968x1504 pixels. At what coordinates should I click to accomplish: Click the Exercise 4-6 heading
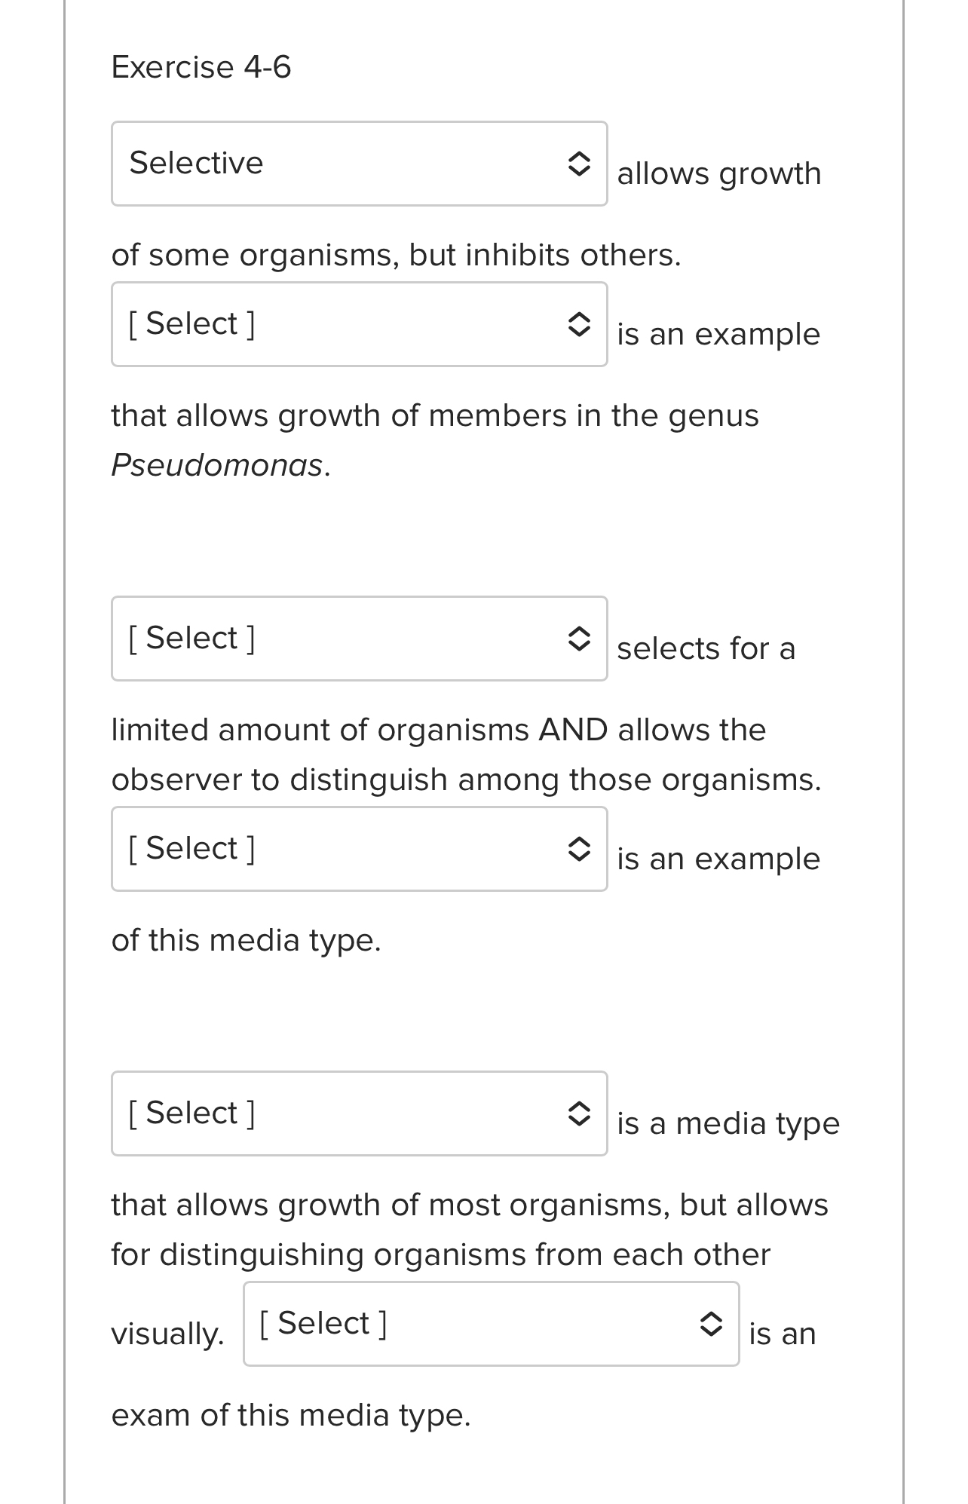(x=201, y=67)
